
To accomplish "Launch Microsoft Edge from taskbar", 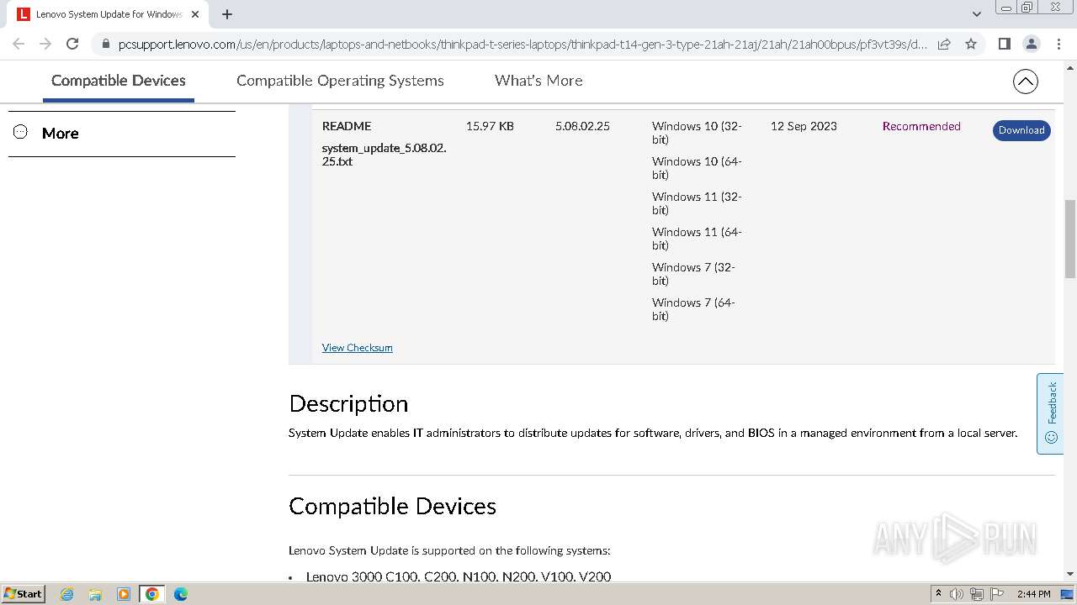I will tap(181, 594).
